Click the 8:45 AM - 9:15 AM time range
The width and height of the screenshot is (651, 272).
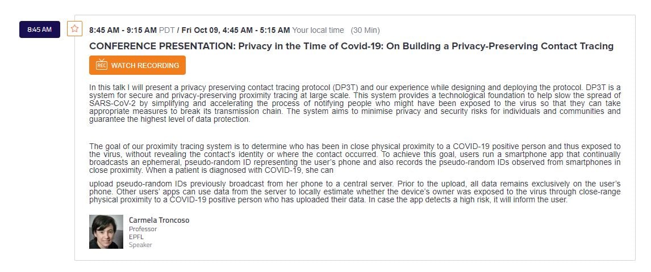(x=123, y=30)
